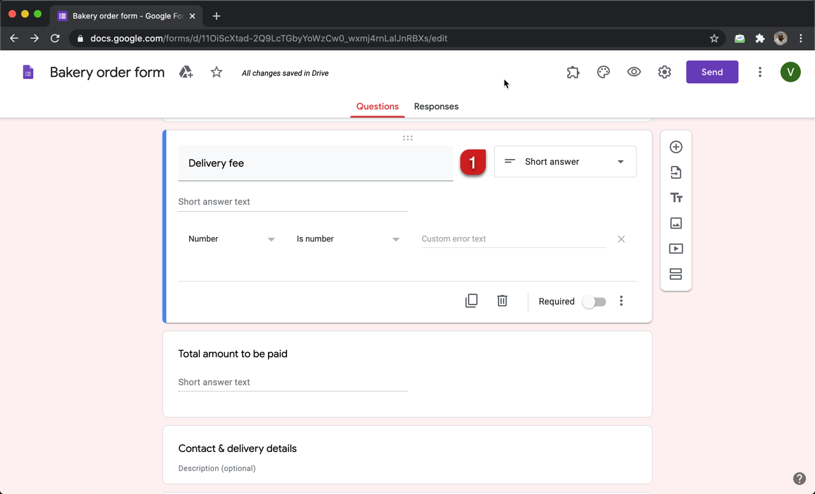This screenshot has width=815, height=494.
Task: Add a new question using the plus icon
Action: coord(676,146)
